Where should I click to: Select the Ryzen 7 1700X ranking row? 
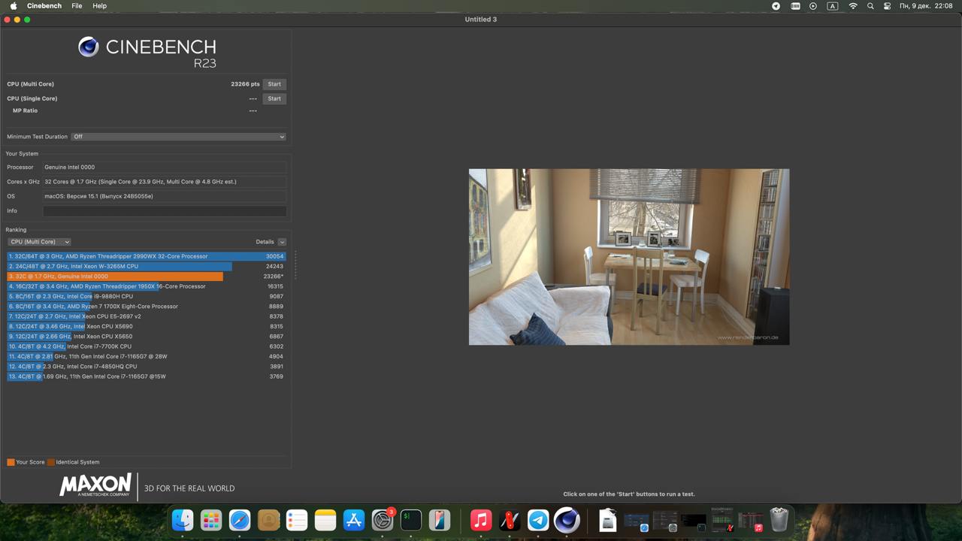click(147, 307)
